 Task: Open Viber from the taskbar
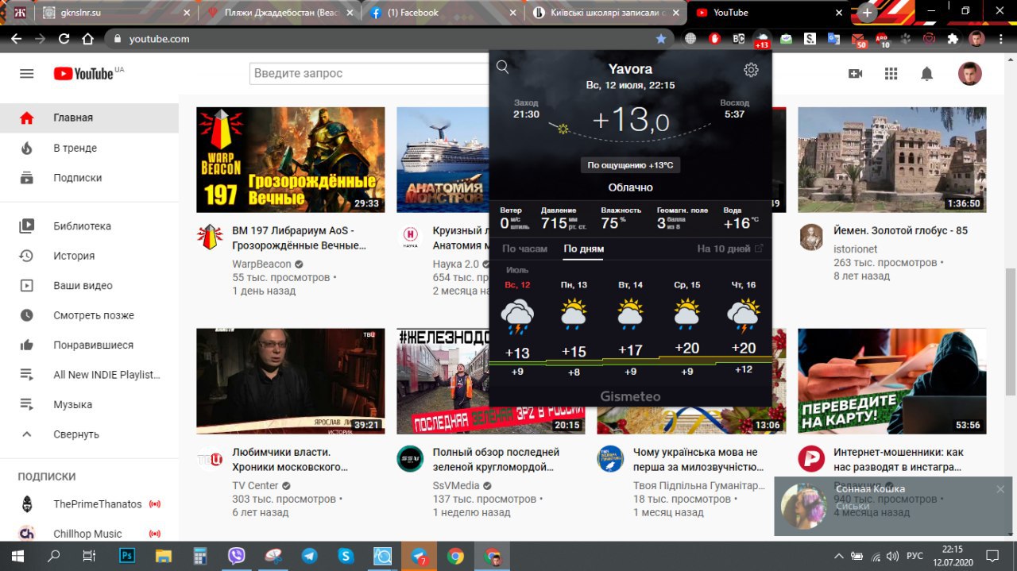(x=236, y=555)
